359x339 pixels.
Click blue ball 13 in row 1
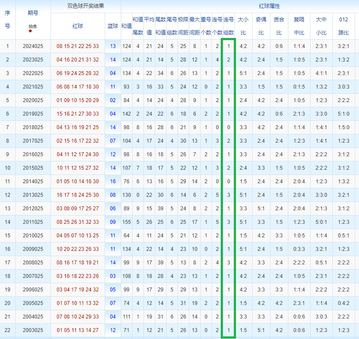(113, 46)
